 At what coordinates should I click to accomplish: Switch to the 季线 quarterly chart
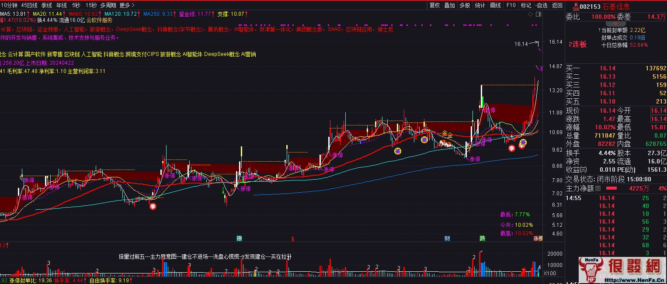pos(46,5)
